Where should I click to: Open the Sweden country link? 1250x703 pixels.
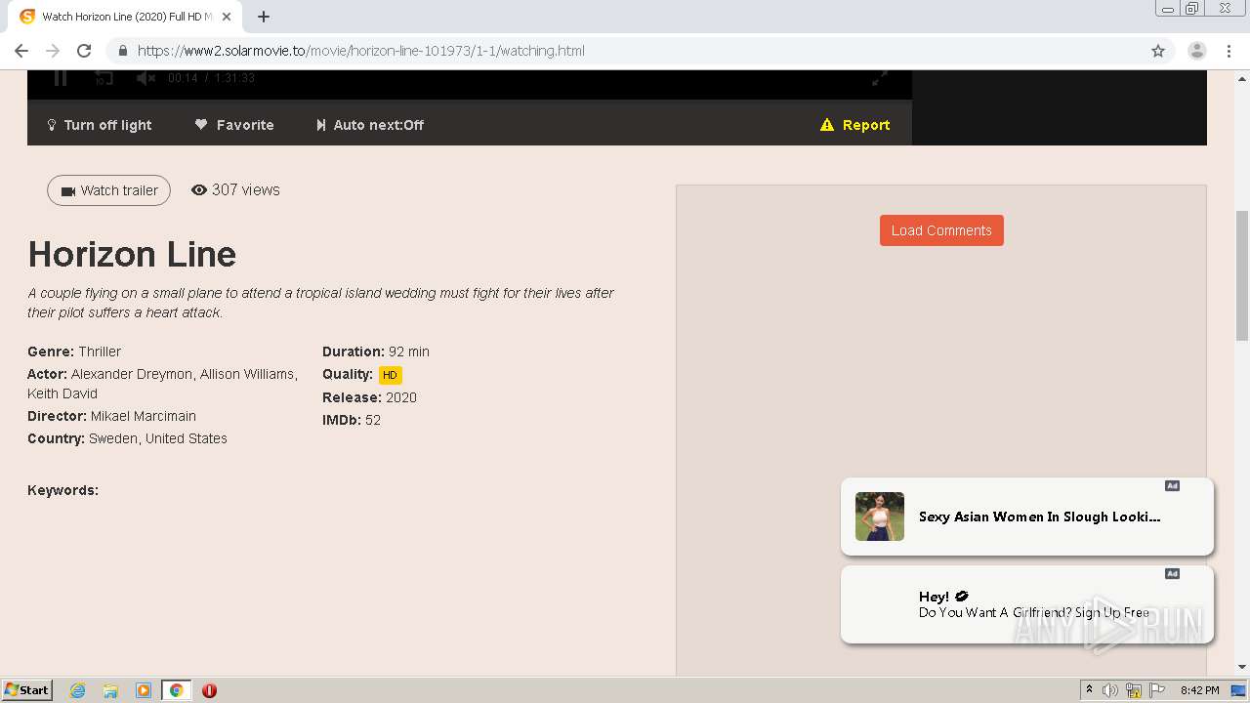(x=113, y=438)
